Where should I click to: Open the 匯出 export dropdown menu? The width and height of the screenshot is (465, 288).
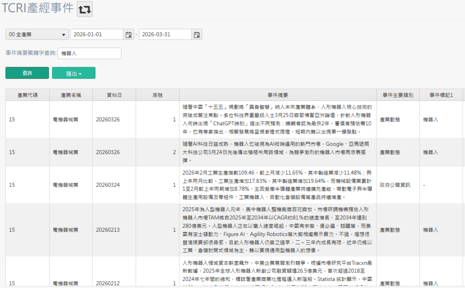coord(74,73)
